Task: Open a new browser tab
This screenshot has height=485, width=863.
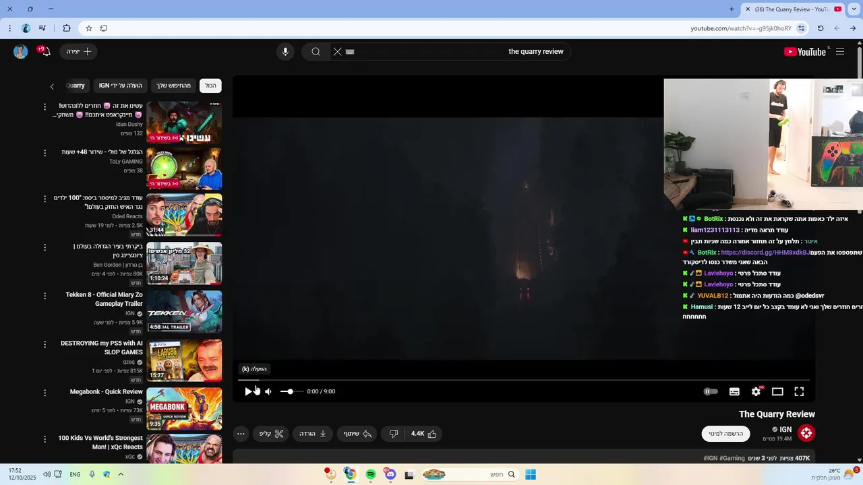Action: [x=732, y=9]
